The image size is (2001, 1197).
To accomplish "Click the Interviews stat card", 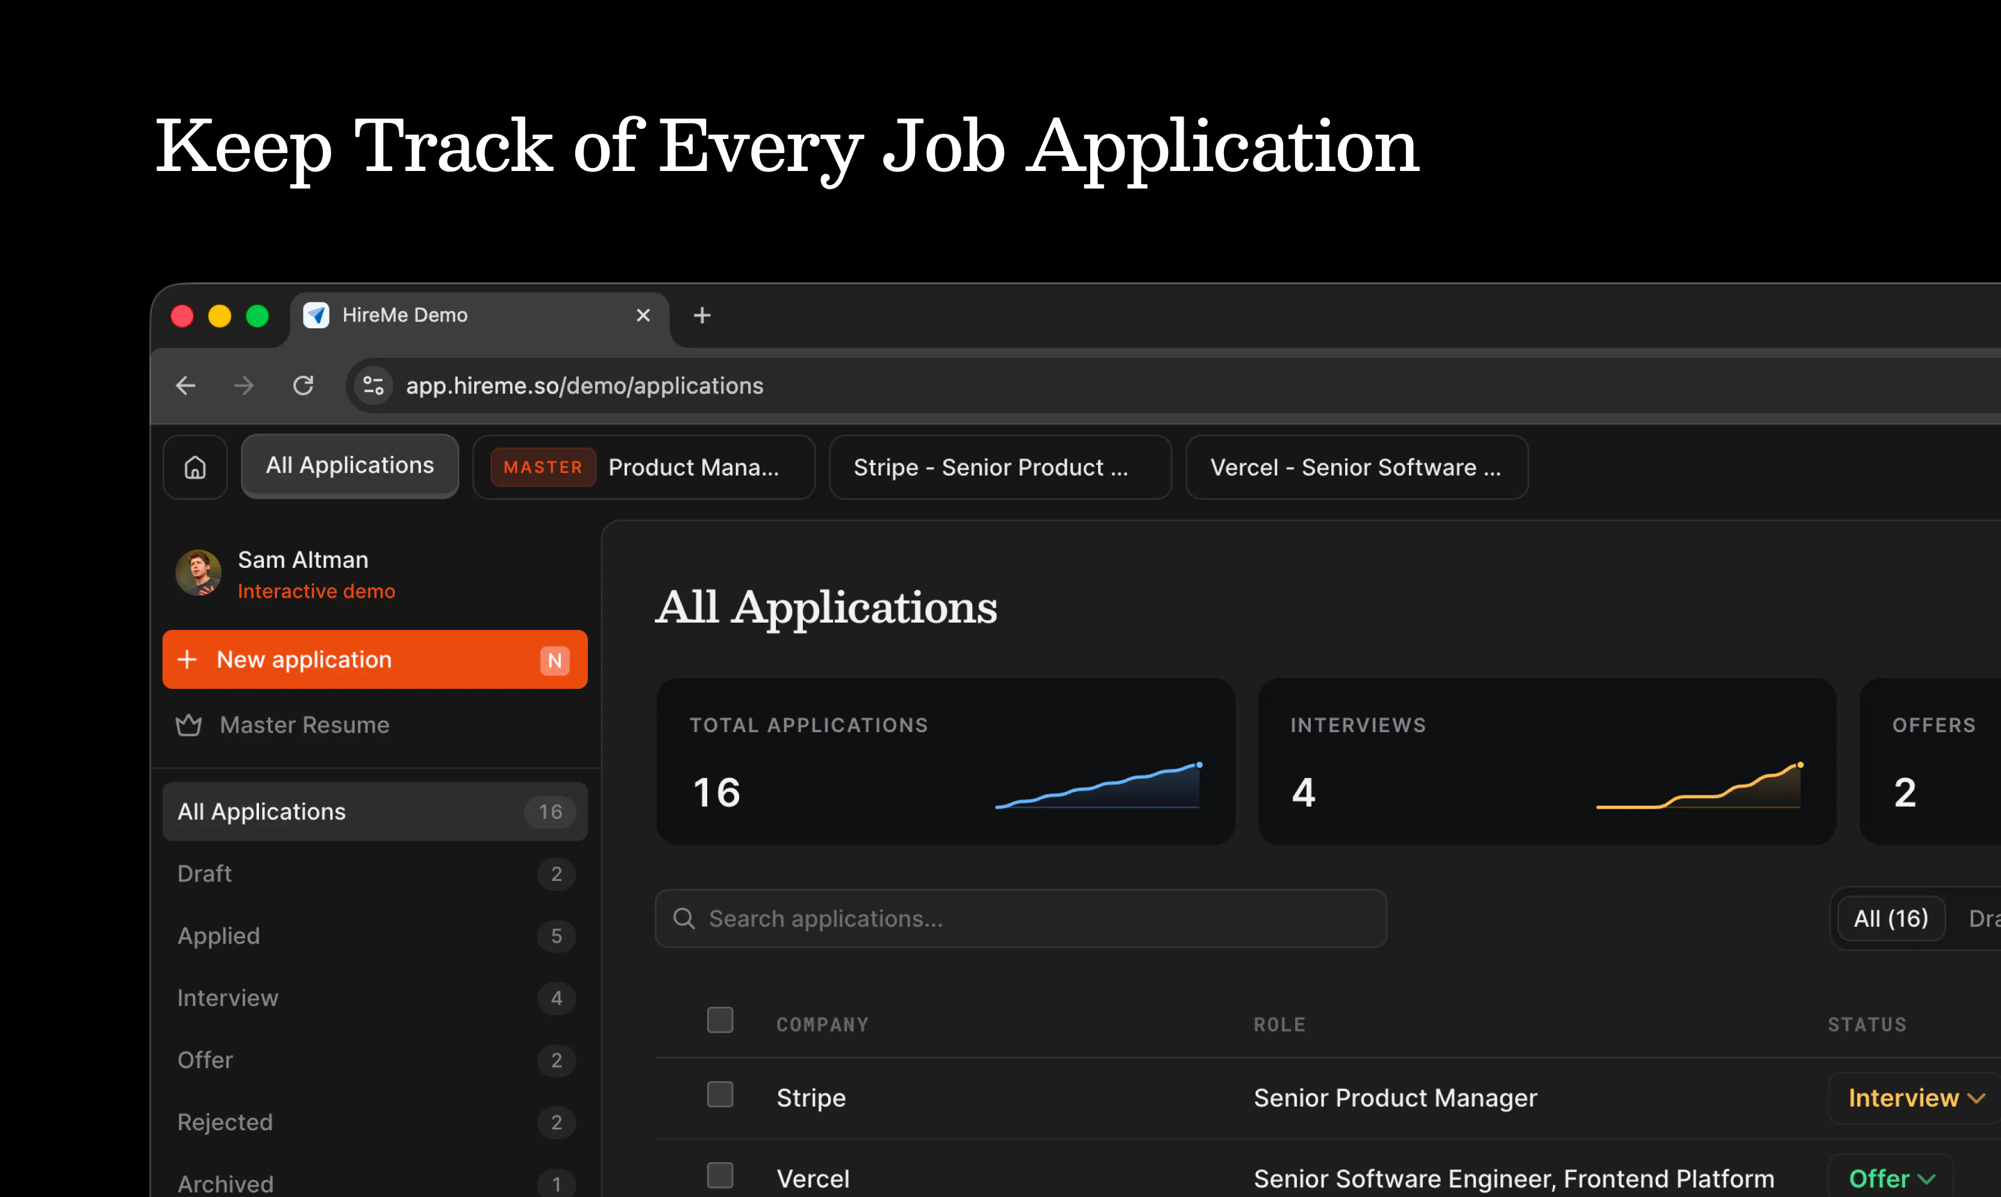I will 1547,762.
